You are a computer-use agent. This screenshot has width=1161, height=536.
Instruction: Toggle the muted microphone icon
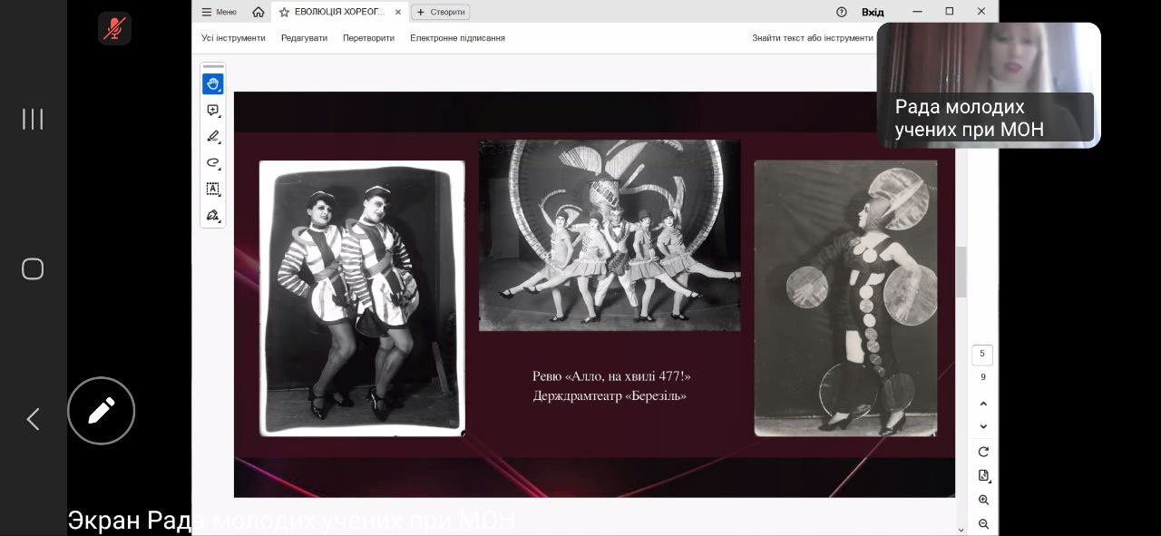114,28
